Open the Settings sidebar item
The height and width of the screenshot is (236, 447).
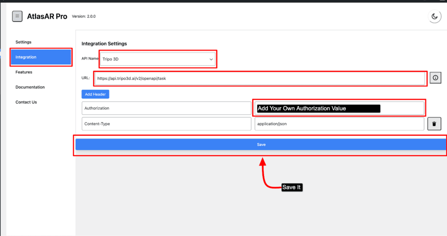coord(24,42)
